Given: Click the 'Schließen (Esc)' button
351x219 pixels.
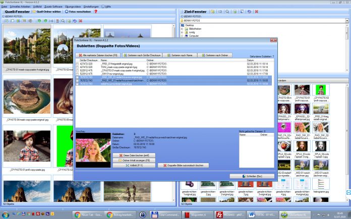Looking at the screenshot, I should point(252,176).
